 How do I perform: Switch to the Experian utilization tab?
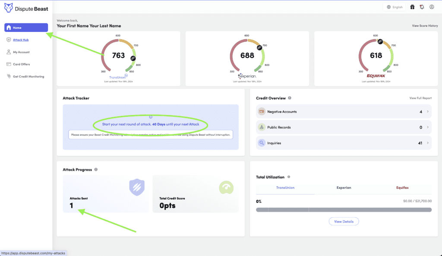[x=344, y=188]
